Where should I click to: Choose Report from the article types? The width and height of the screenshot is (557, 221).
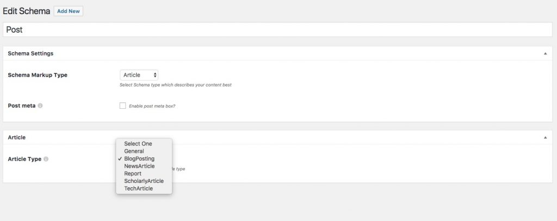133,174
